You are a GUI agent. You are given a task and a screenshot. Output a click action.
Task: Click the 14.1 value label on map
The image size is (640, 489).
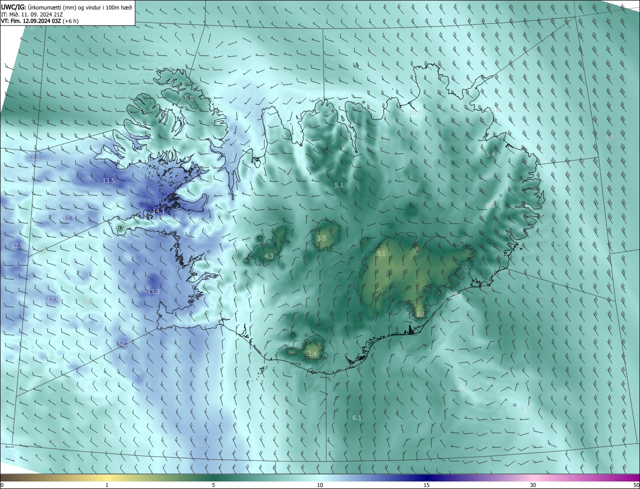(x=158, y=211)
